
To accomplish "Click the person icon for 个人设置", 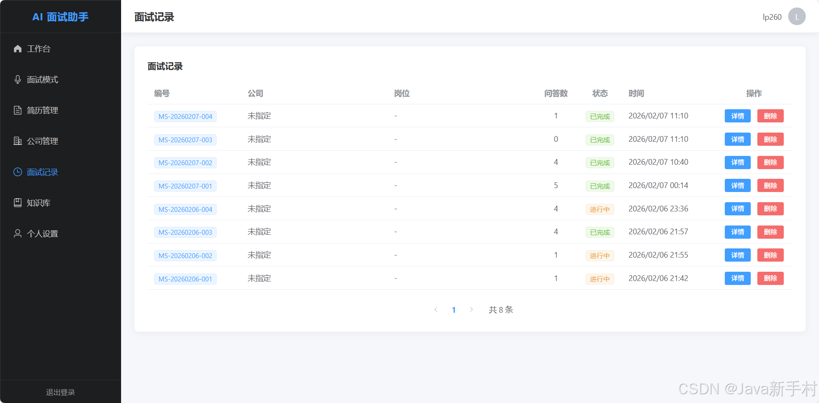I will tap(18, 233).
